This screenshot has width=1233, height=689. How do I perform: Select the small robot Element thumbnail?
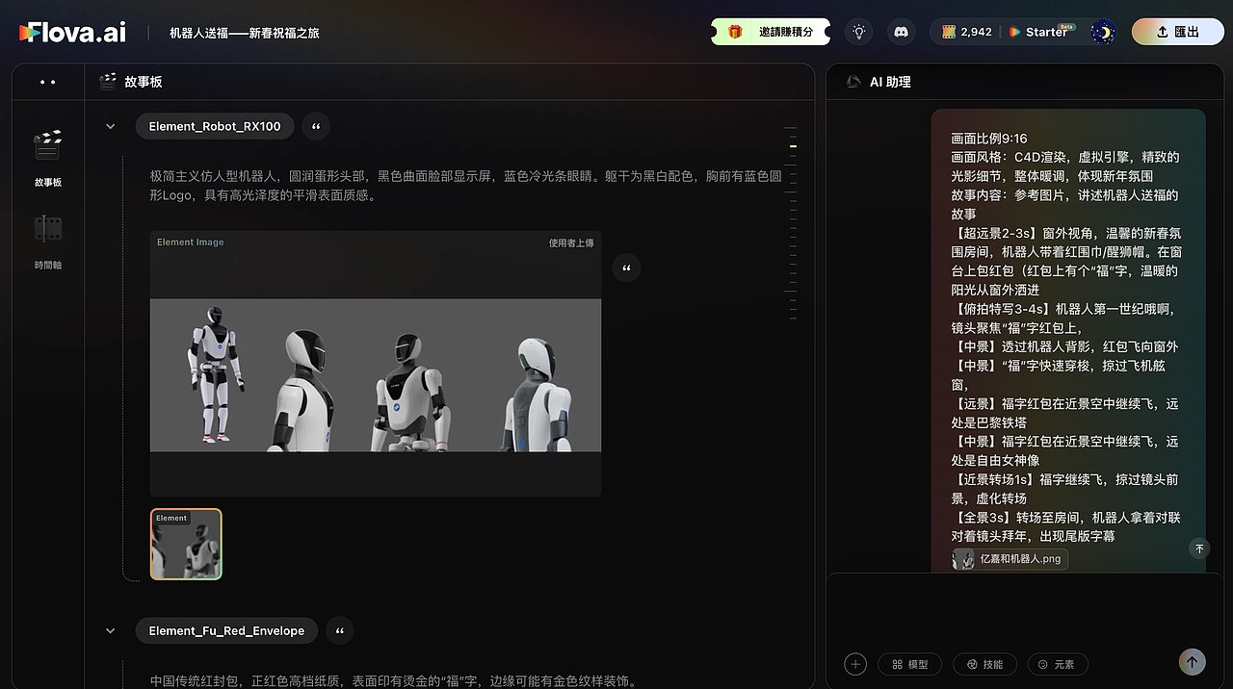(186, 544)
